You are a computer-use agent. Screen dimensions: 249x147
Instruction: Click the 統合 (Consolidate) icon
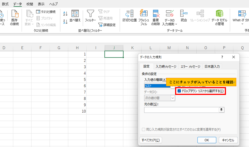[184, 14]
